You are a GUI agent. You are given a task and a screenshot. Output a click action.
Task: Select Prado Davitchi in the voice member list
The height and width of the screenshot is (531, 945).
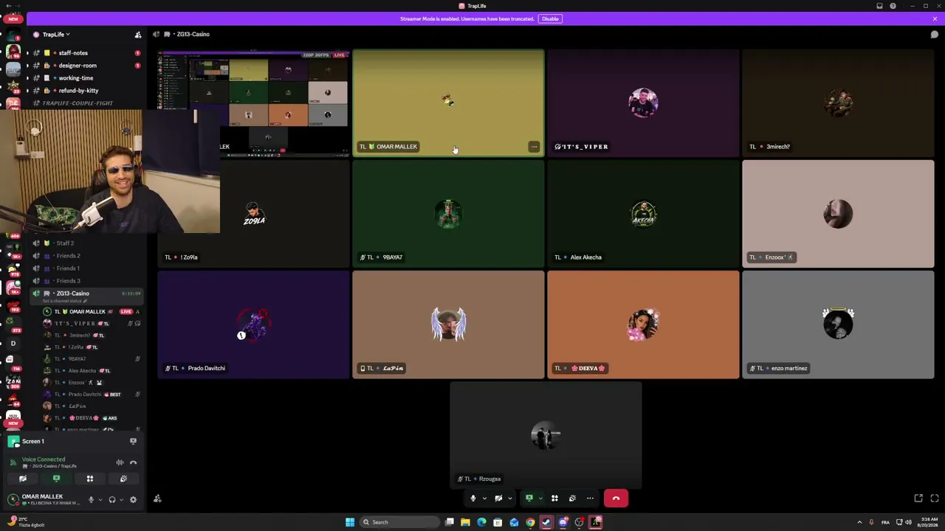[92, 395]
